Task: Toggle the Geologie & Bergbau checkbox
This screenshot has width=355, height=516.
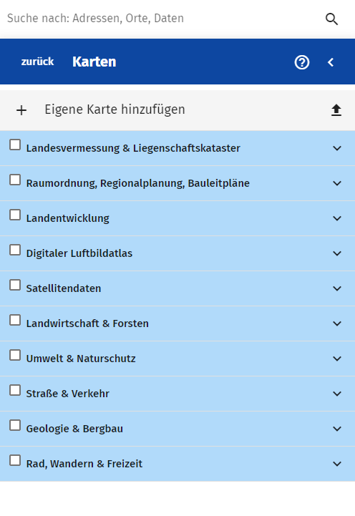Action: coord(15,426)
